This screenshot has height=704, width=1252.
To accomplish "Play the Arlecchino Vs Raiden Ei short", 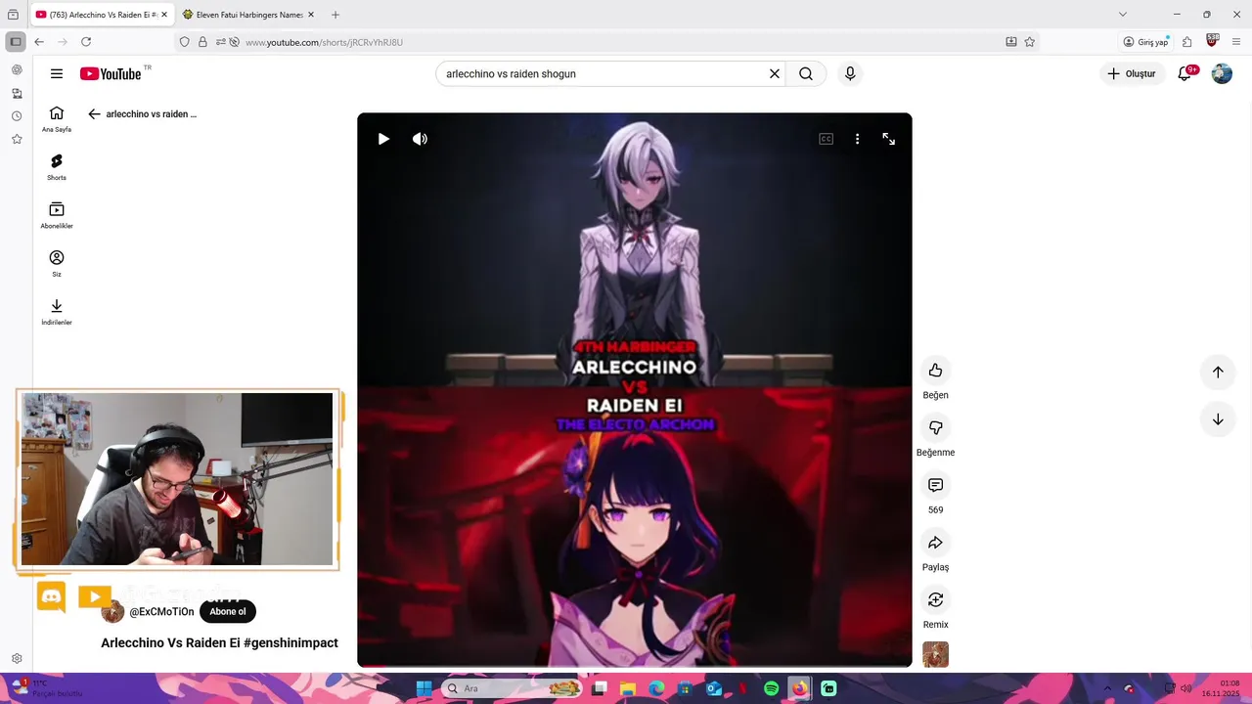I will (x=383, y=139).
